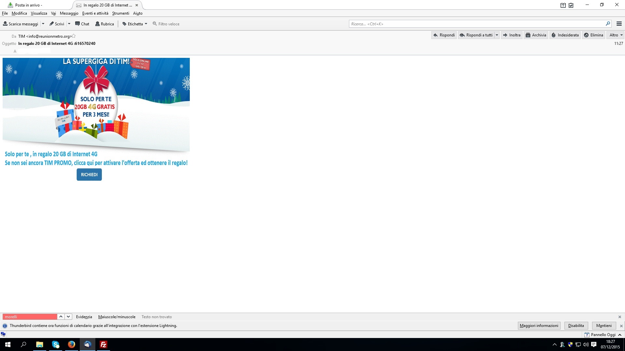Image resolution: width=625 pixels, height=351 pixels.
Task: Open the Strumenti menu
Action: click(120, 13)
